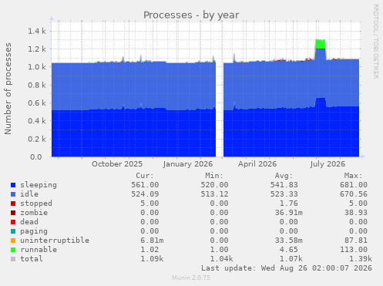383x286 pixels.
Task: Click sleeping current value 561.00
Action: click(145, 185)
